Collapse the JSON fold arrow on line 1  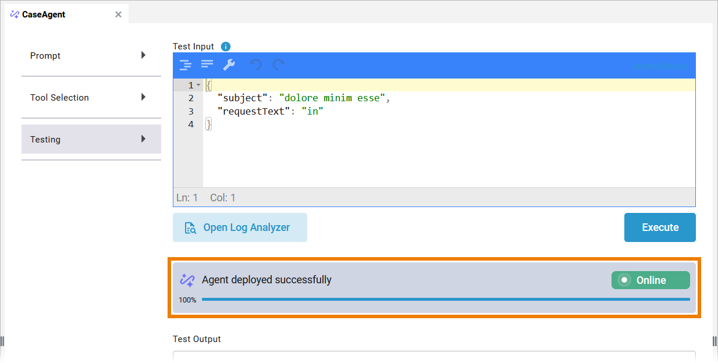(198, 86)
